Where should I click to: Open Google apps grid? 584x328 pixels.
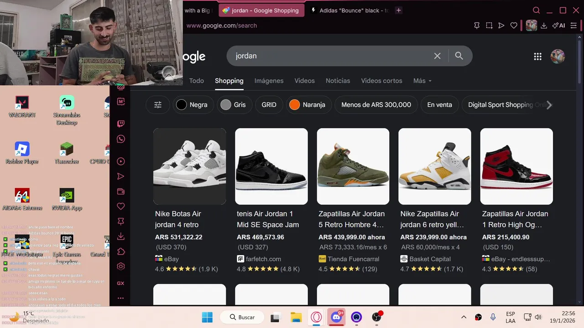(x=538, y=56)
